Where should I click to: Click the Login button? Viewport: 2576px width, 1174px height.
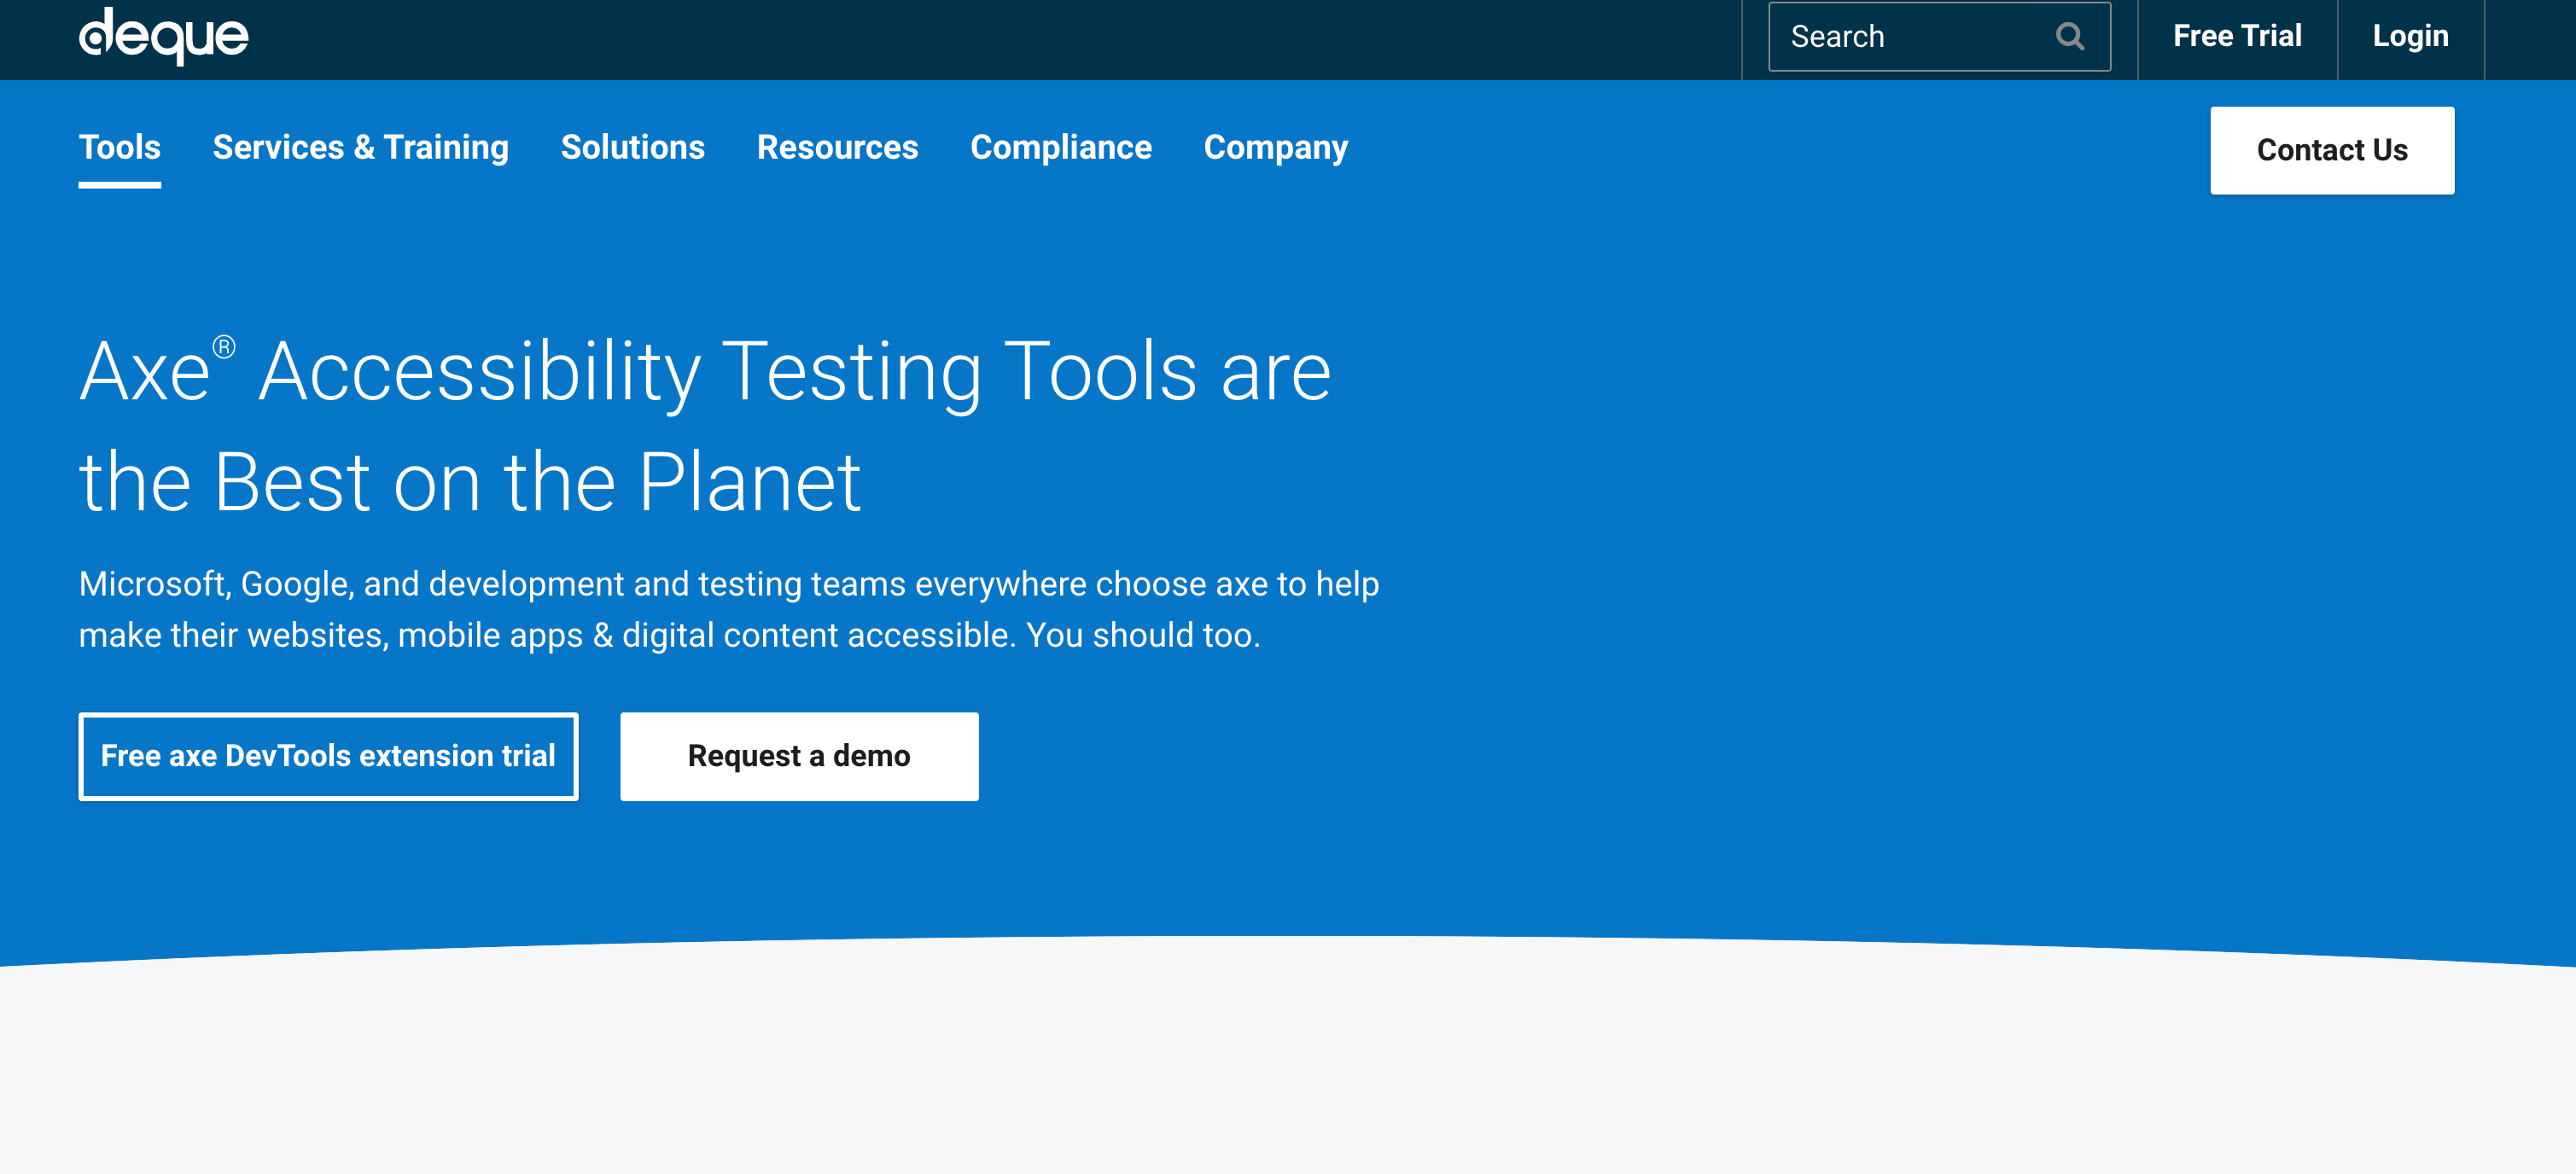[2410, 36]
